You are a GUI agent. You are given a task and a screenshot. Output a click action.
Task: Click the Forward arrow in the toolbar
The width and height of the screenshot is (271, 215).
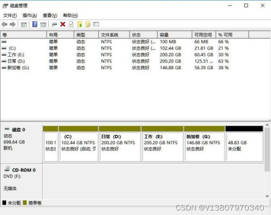pyautogui.click(x=13, y=24)
